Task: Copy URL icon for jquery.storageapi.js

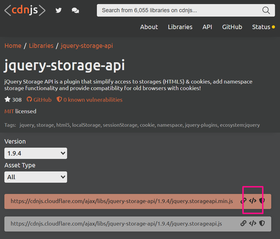Action: [243, 223]
